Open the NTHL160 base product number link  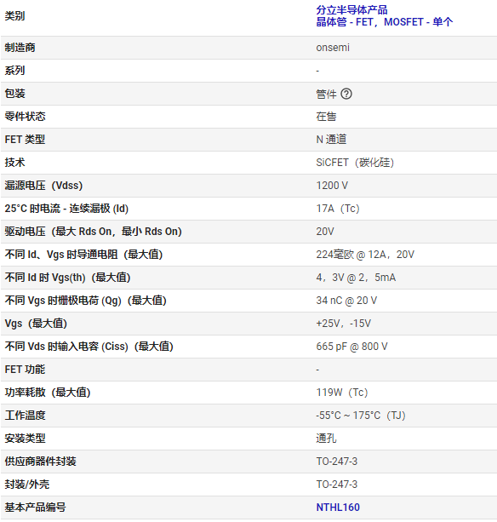[x=338, y=508]
